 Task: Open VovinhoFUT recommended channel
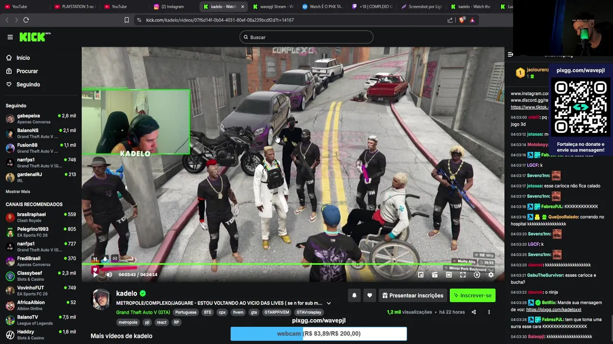tap(40, 290)
